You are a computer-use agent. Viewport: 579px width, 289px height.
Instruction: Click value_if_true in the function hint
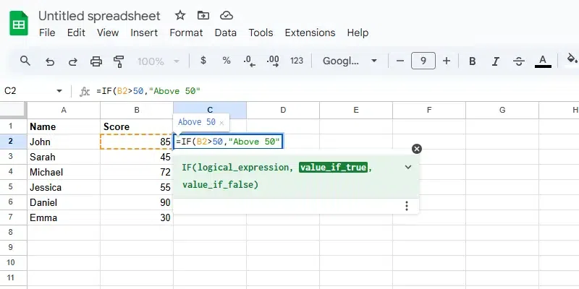[333, 168]
